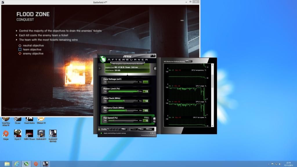Screen dimensions: 297x167
Task: Launch Internet Explorer from the taskbar
Action: (x=17, y=164)
